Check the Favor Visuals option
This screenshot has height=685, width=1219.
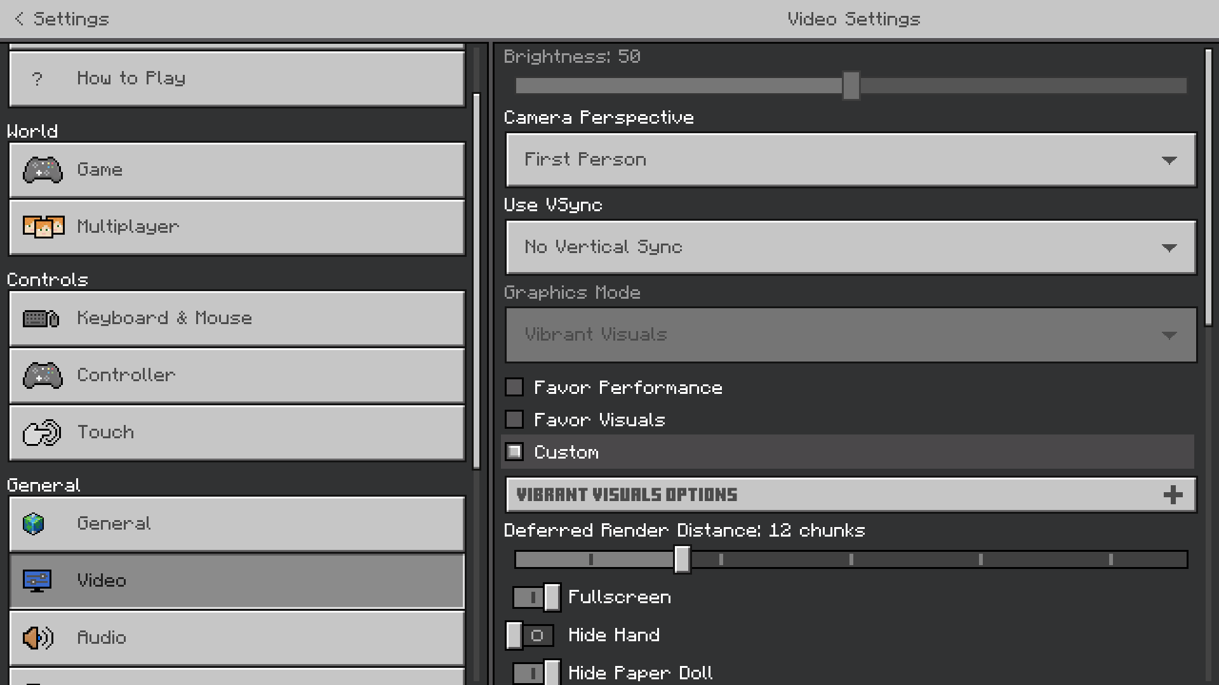pos(514,420)
